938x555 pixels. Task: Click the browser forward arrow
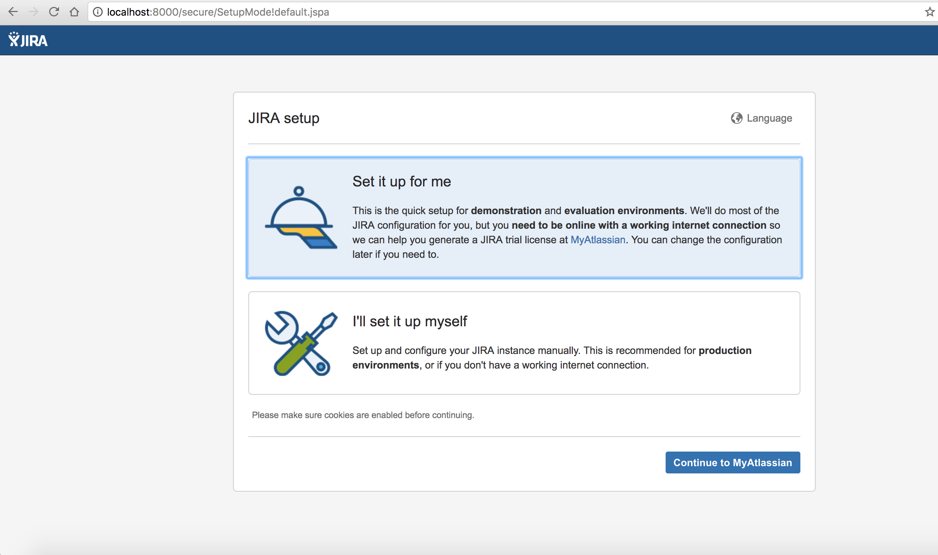tap(33, 12)
